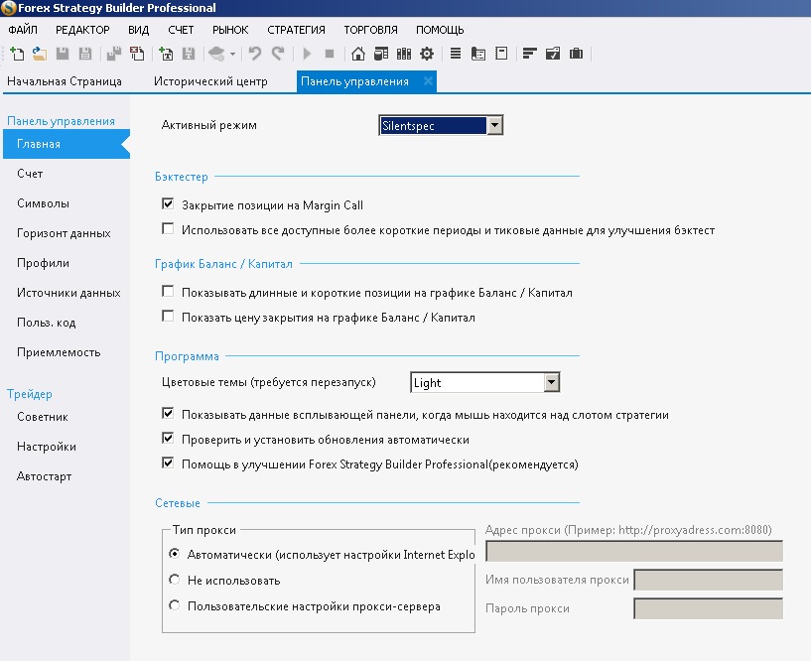Click the horizontal-lines list icon
Image resolution: width=811 pixels, height=661 pixels.
pos(456,54)
